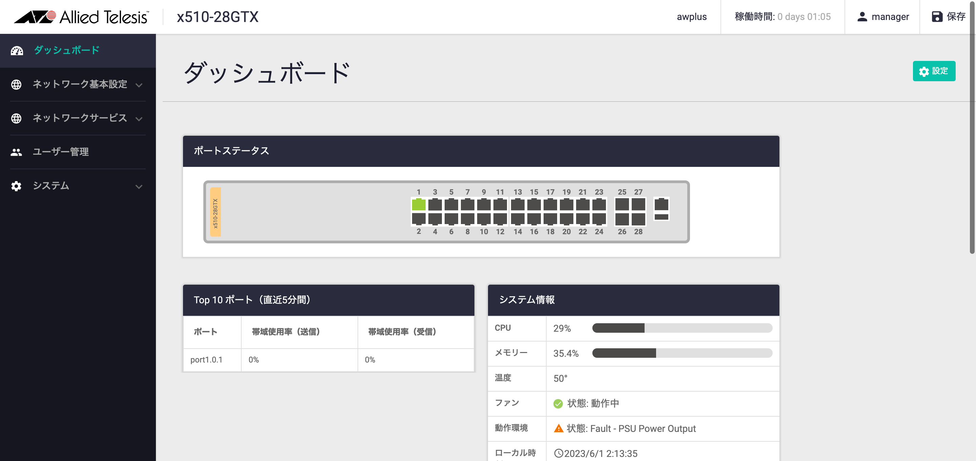Expand the システム chevron
This screenshot has width=976, height=461.
pos(139,186)
